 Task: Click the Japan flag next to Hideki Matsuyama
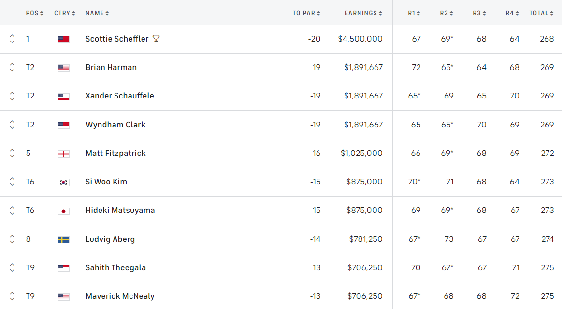pos(63,211)
